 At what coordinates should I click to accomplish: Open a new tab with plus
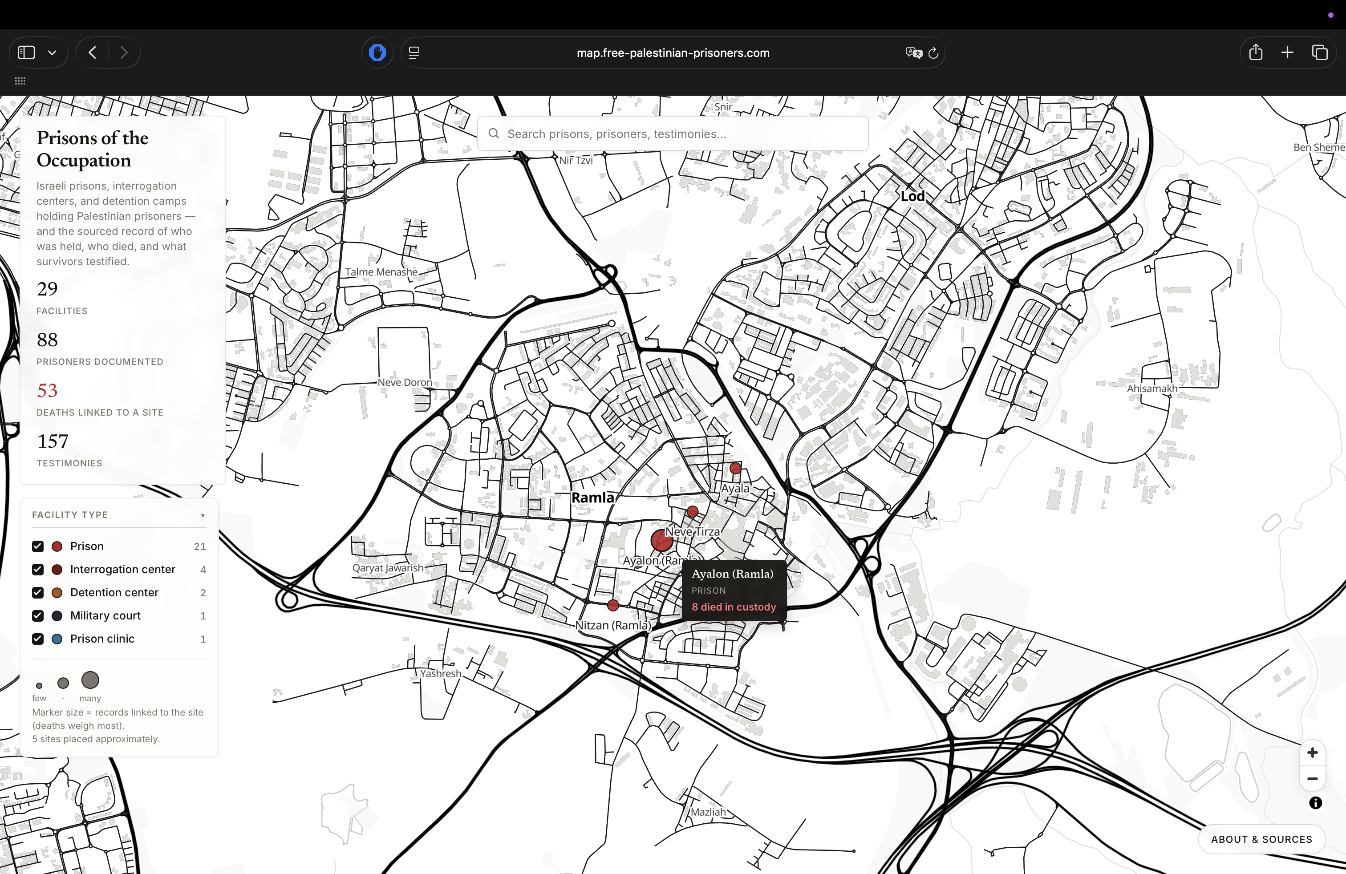coord(1287,53)
